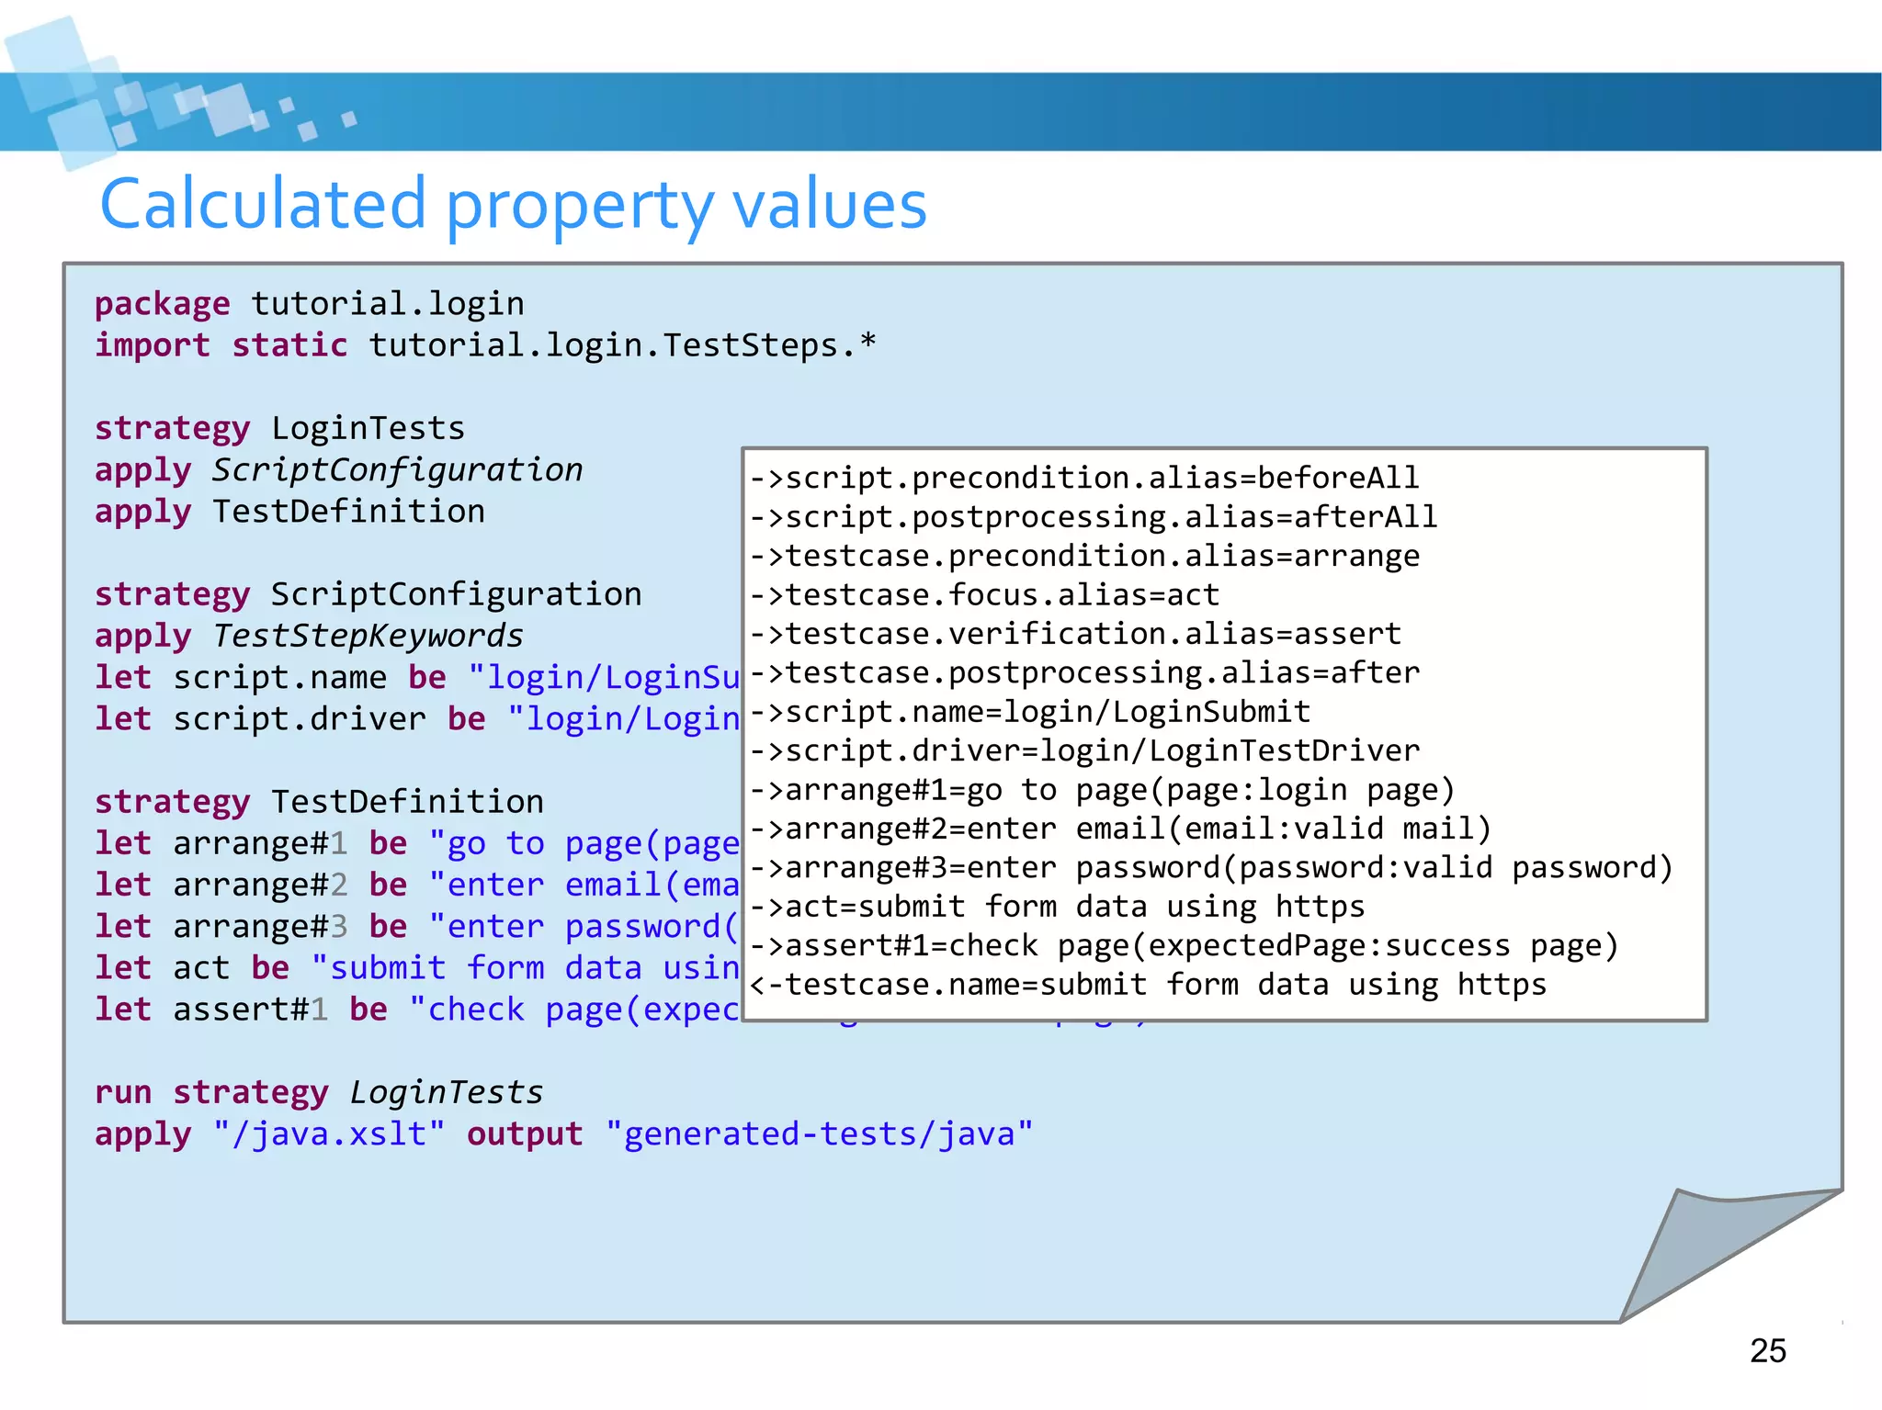Click the 'apply TestStepKeywords' line
The height and width of the screenshot is (1410, 1882).
(310, 636)
